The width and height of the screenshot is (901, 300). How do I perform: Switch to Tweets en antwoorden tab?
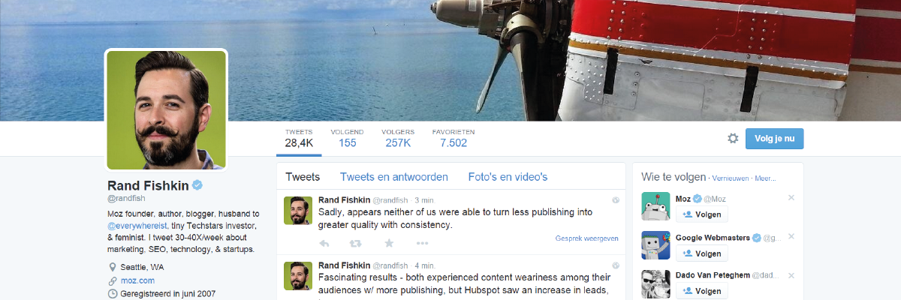[394, 177]
